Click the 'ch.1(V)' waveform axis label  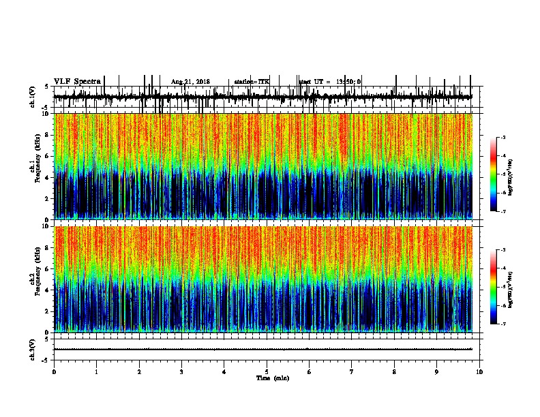(33, 97)
